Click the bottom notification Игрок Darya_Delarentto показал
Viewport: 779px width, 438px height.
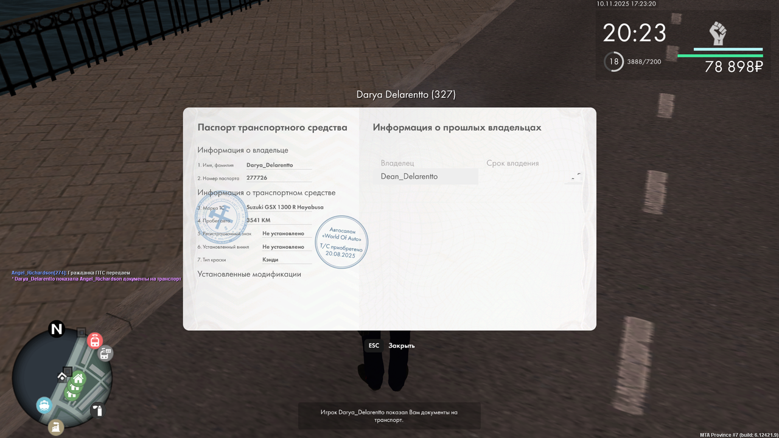point(389,416)
